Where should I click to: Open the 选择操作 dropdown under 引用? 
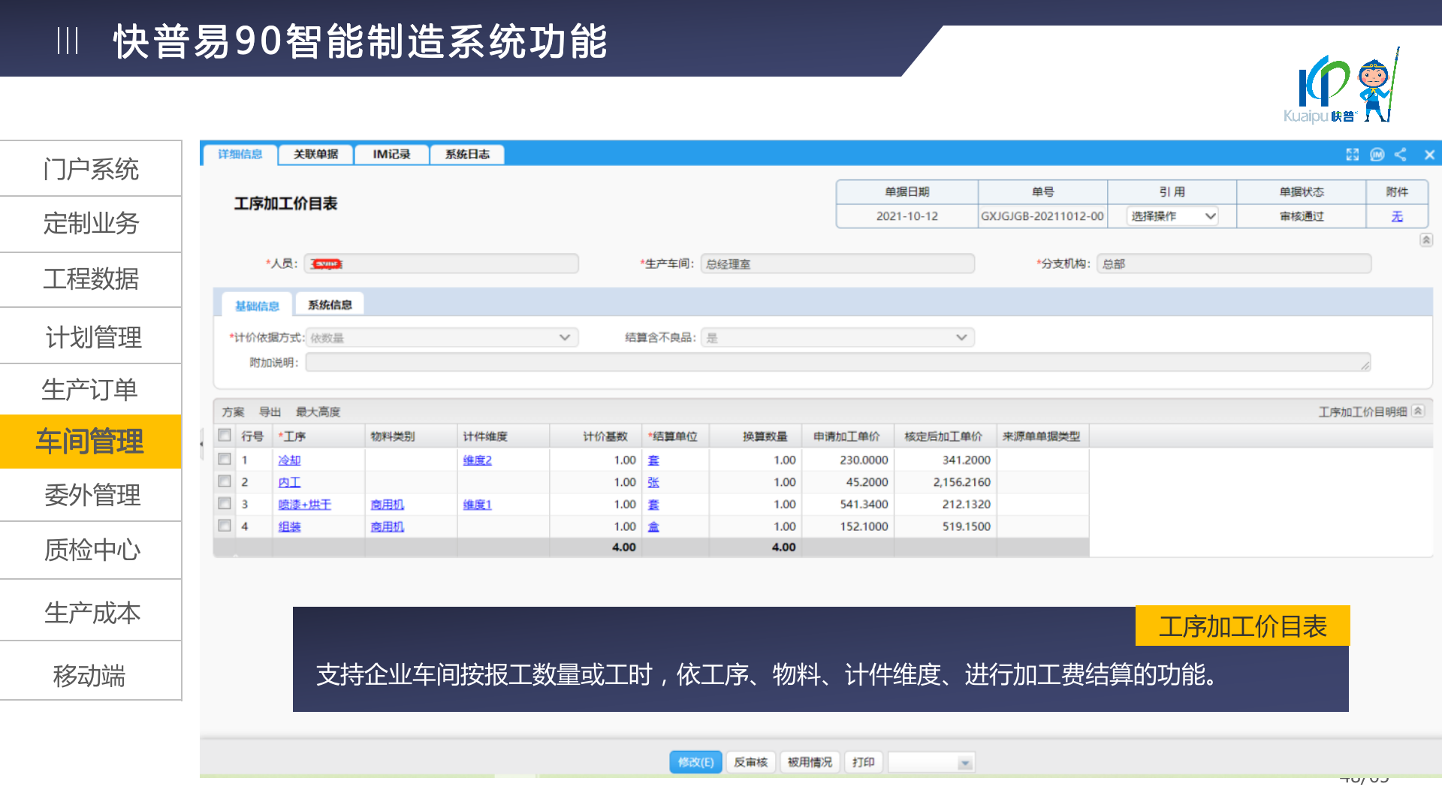click(x=1172, y=216)
